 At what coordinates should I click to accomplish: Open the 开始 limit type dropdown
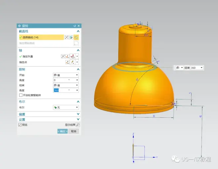(66, 75)
